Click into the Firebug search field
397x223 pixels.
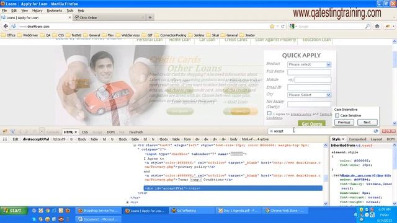321,131
